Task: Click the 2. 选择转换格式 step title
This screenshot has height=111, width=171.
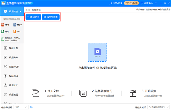Action: (x=102, y=91)
